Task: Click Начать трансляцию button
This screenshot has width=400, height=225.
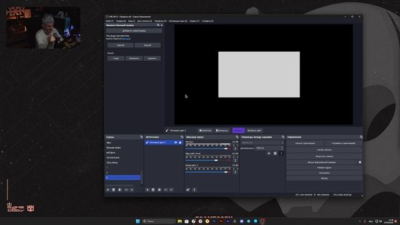Action: click(x=305, y=143)
